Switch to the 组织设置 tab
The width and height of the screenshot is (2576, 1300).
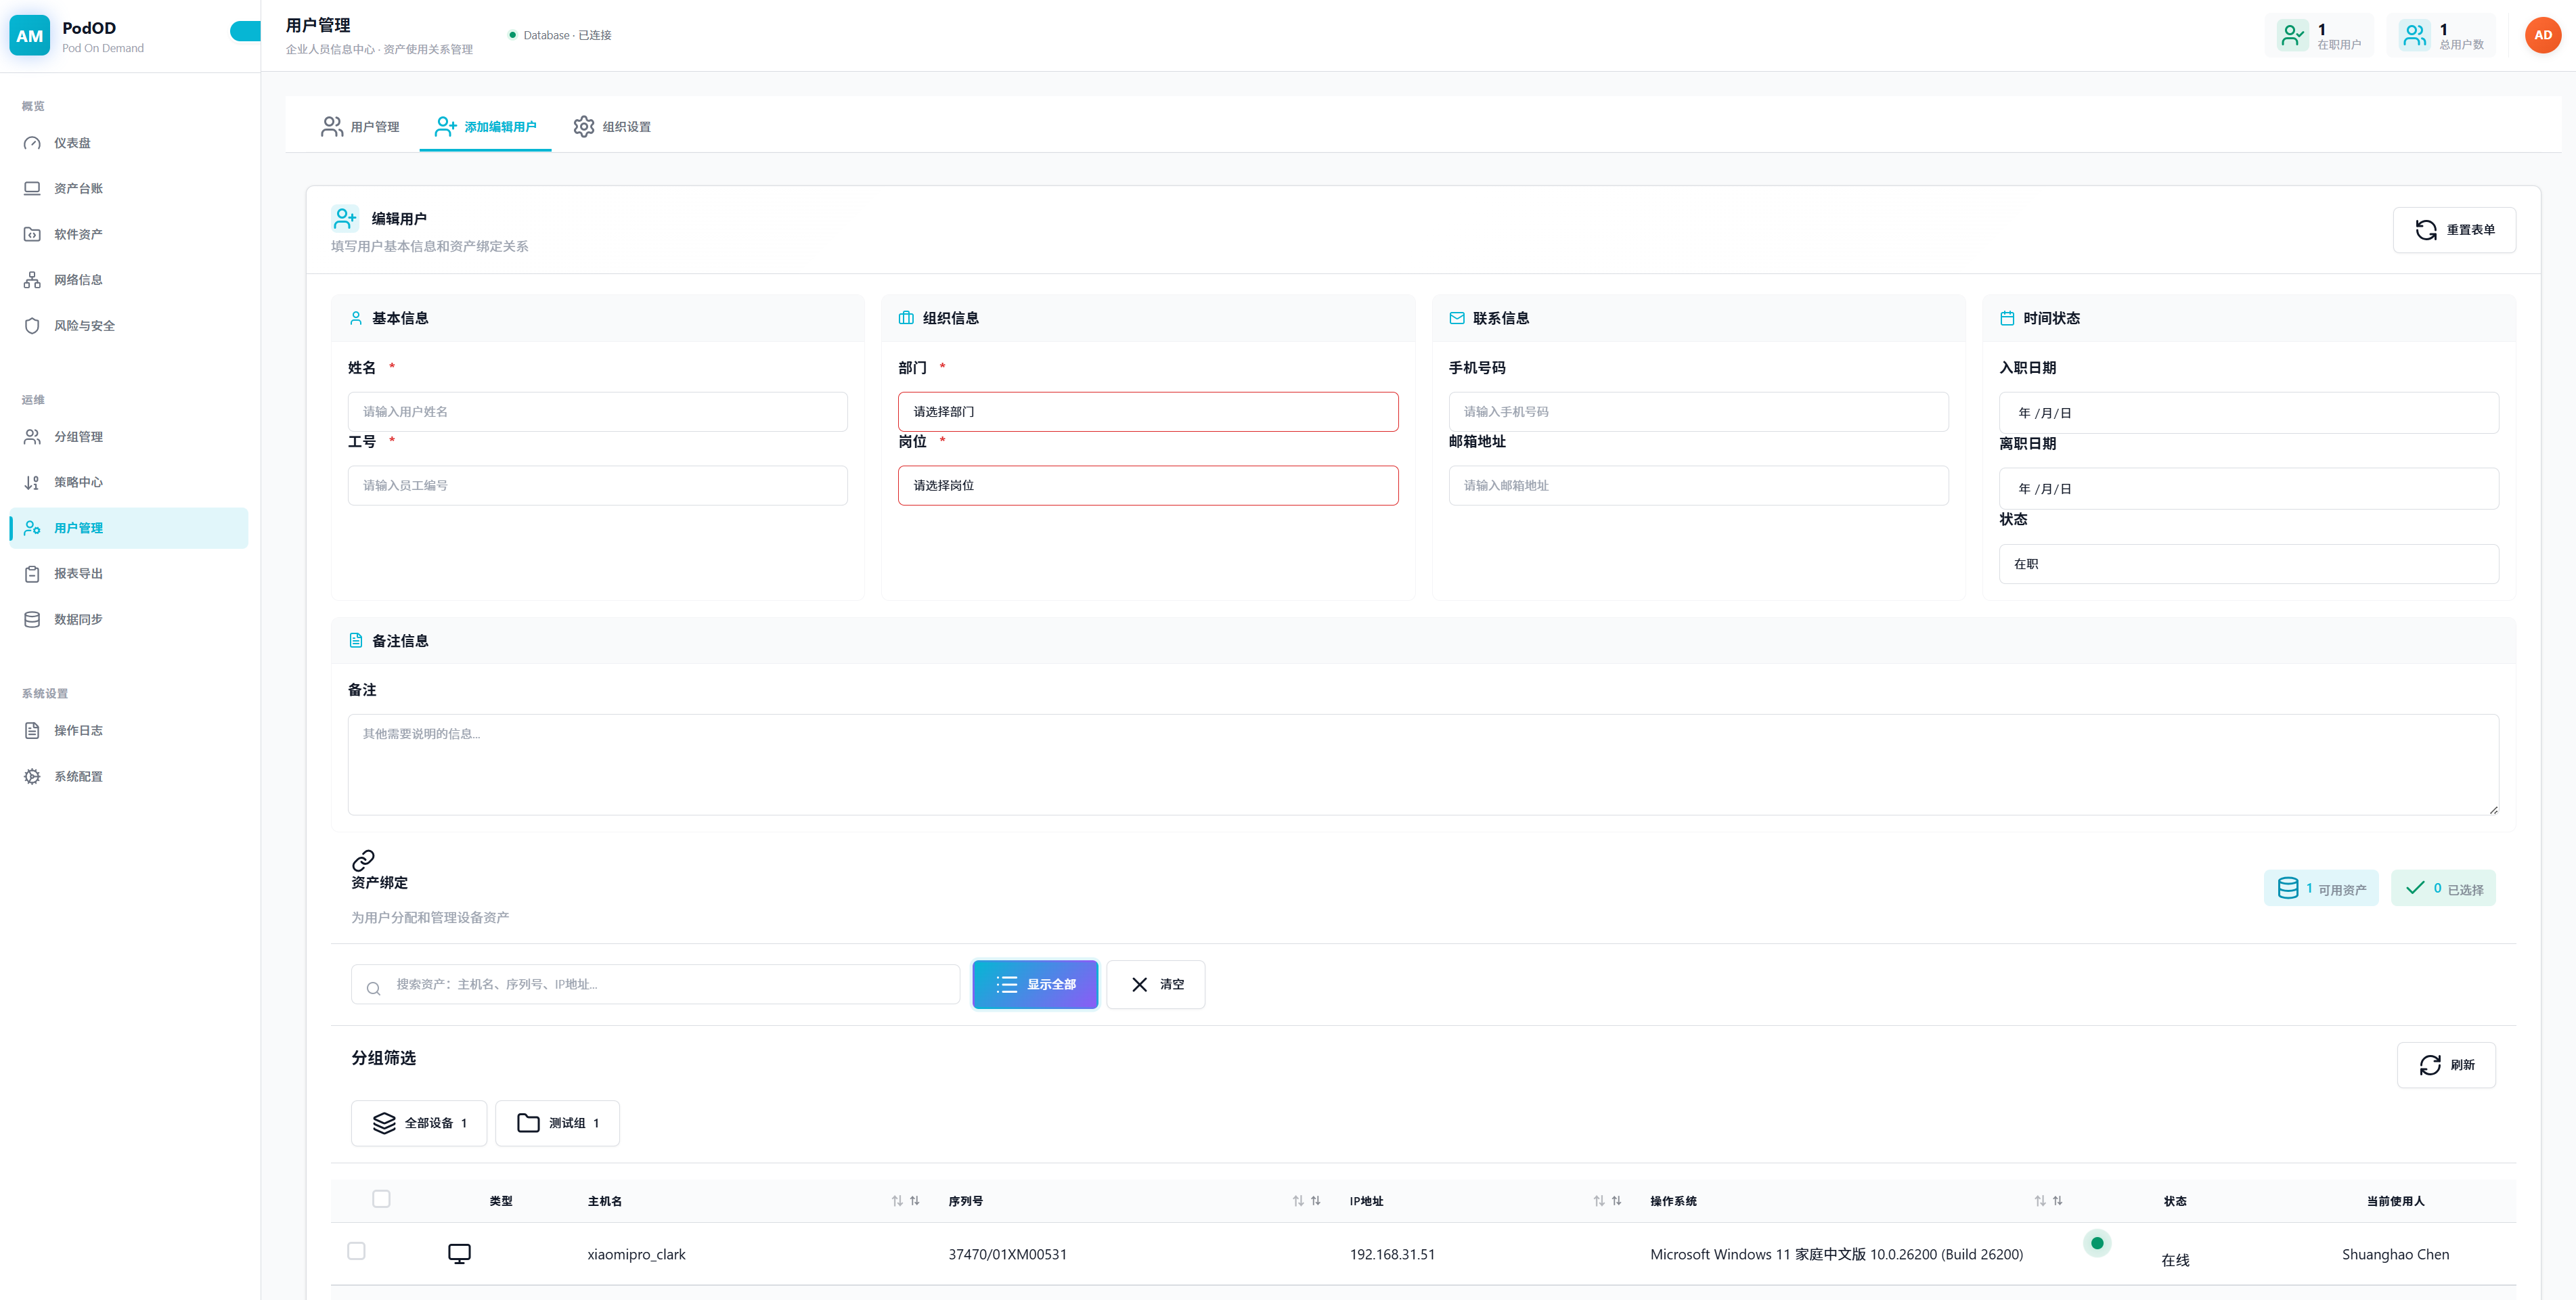(x=612, y=127)
